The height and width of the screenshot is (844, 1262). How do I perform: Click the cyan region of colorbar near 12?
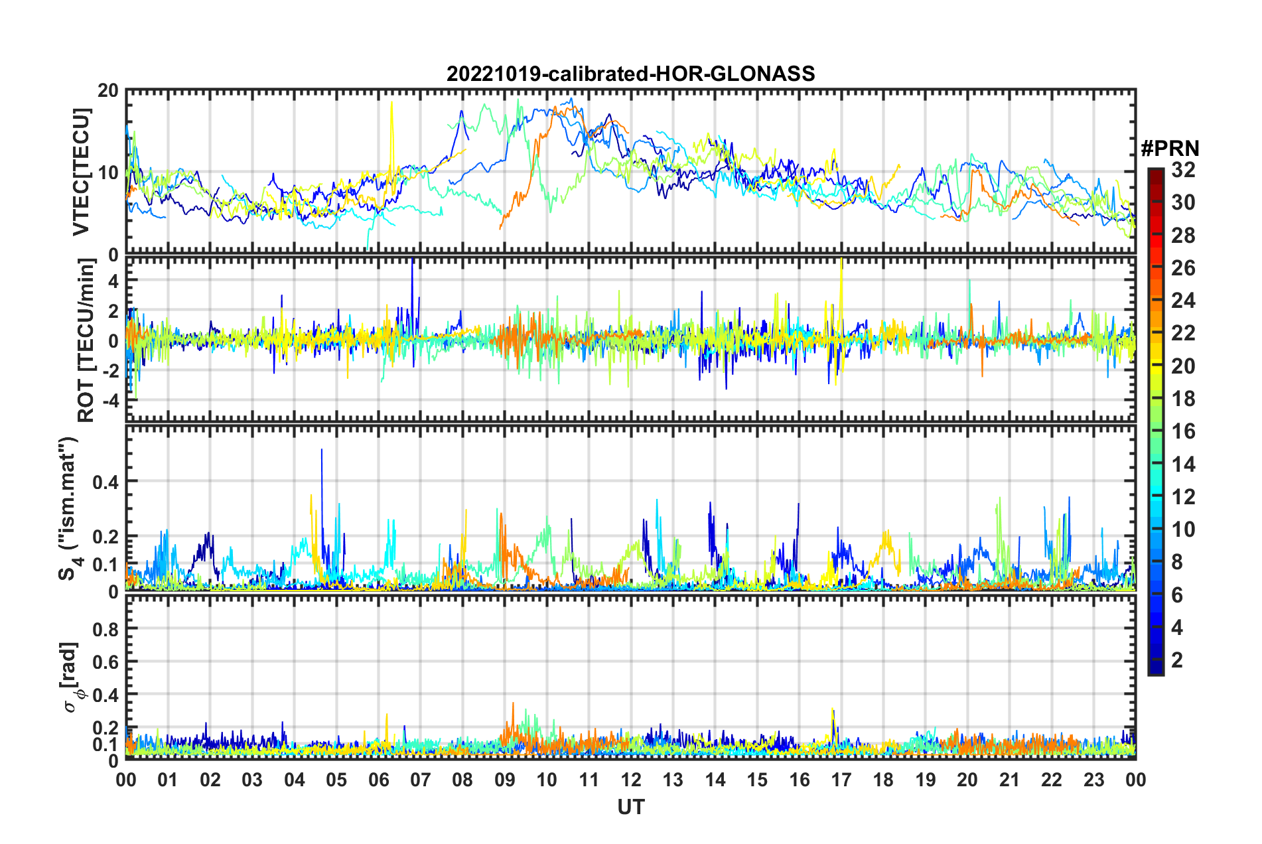coord(1155,497)
